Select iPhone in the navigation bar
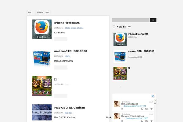 coord(40,13)
